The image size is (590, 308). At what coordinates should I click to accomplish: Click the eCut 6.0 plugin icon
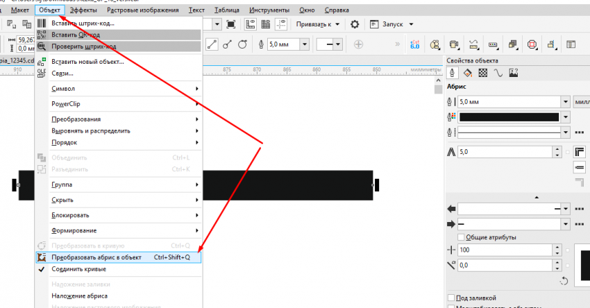click(415, 44)
